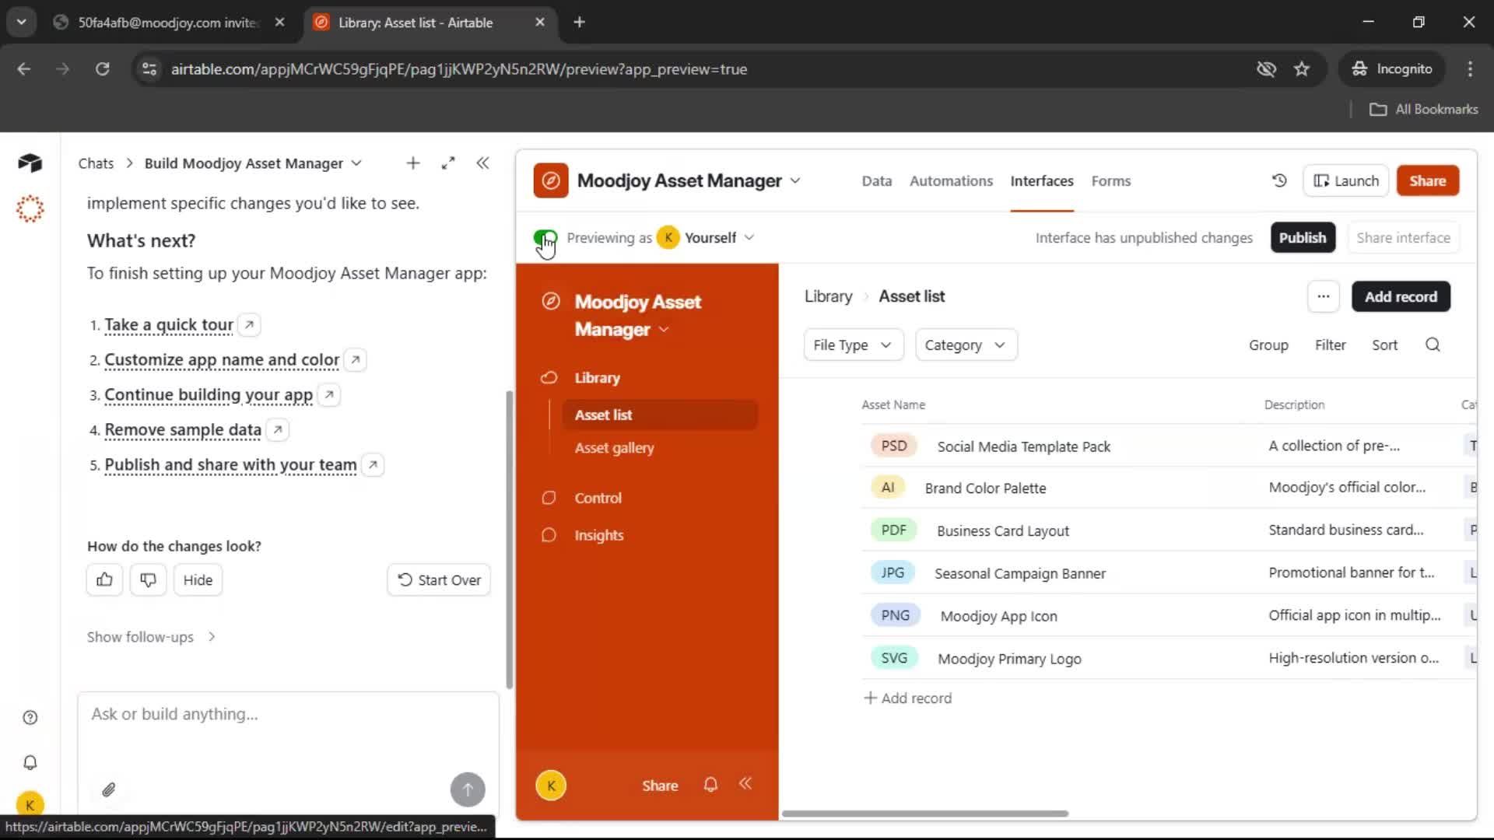Open the Moodjoy Primary Logo record
The height and width of the screenshot is (840, 1494).
pyautogui.click(x=1009, y=659)
